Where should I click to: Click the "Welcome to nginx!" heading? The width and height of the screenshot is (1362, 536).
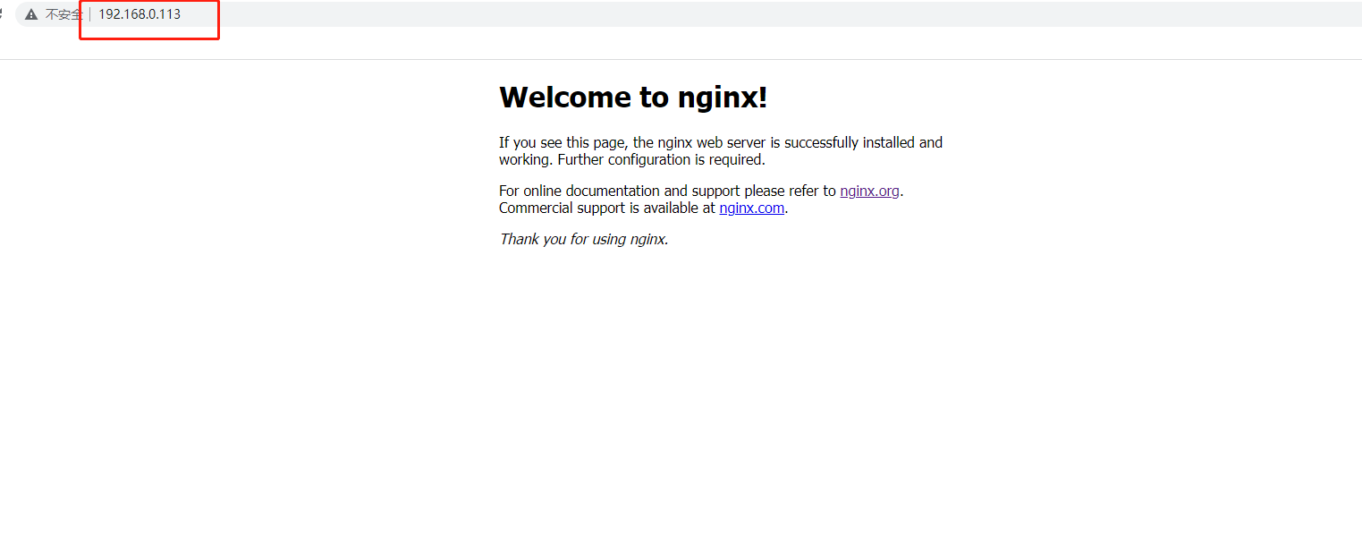pos(633,97)
